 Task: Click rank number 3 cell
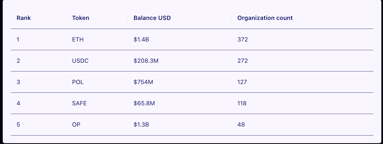tap(18, 82)
